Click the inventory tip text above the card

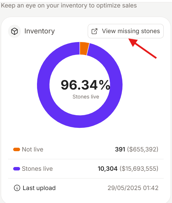[69, 5]
